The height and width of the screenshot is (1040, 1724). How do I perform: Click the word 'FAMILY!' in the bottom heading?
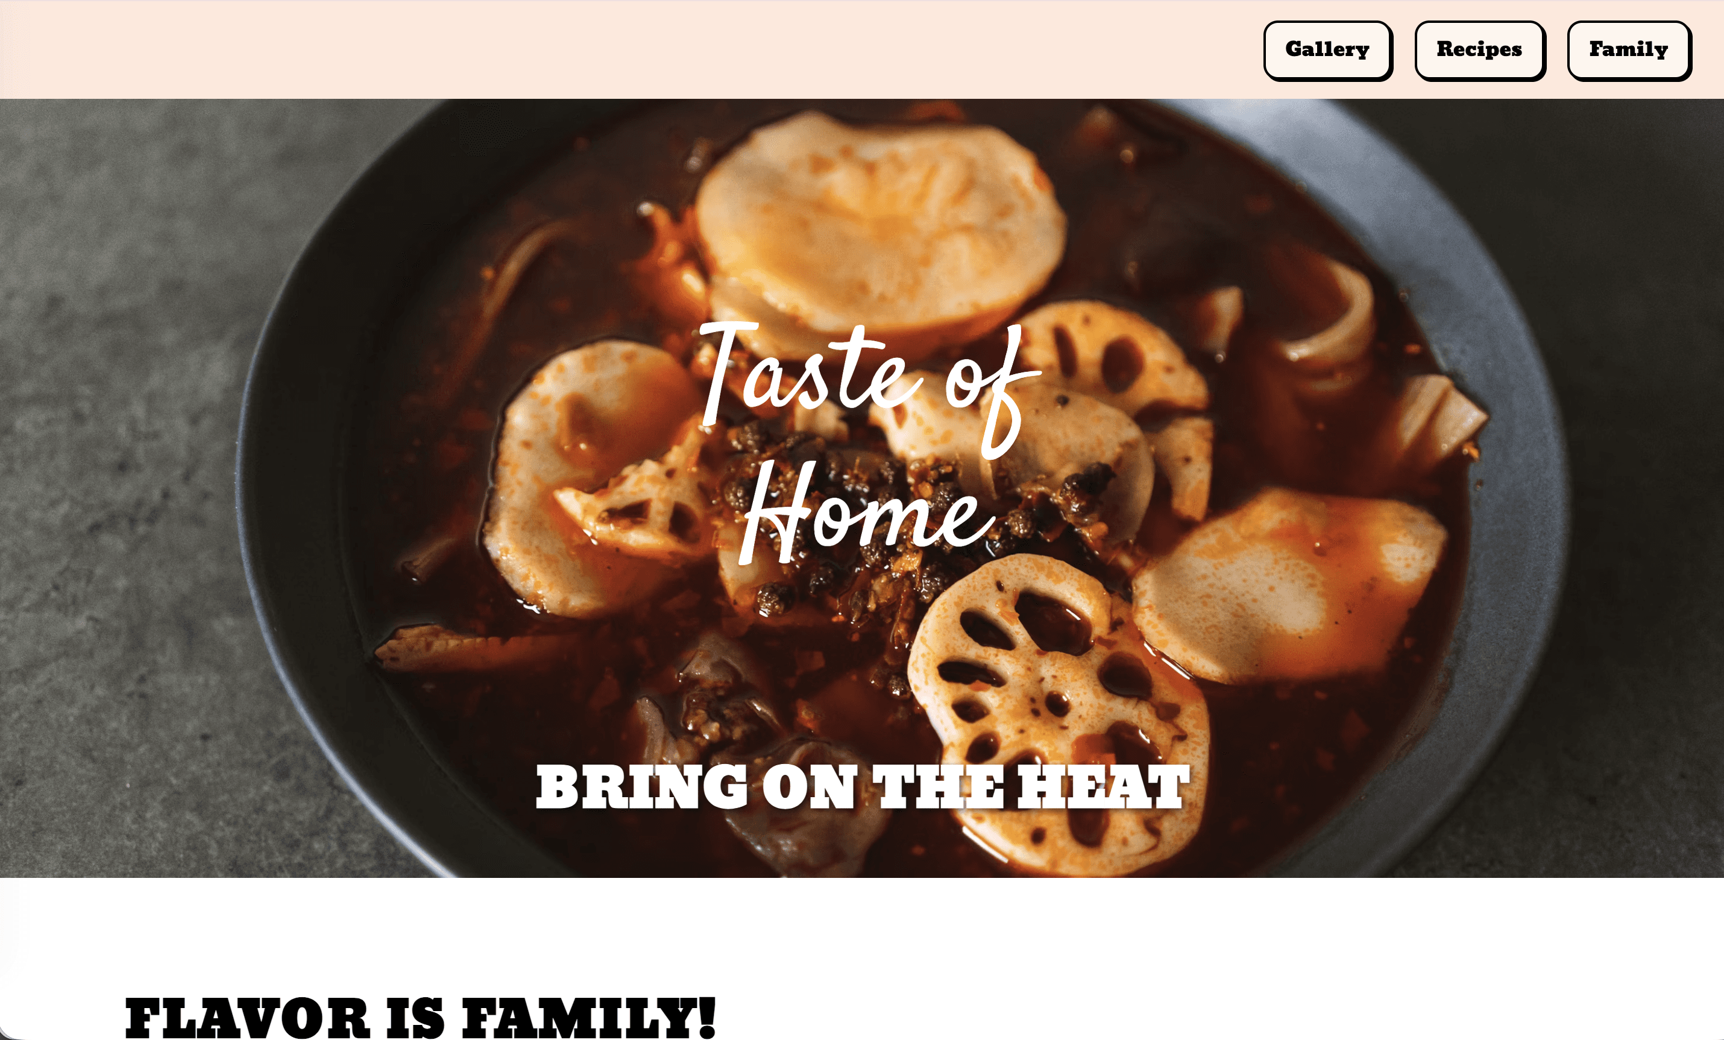pyautogui.click(x=589, y=1017)
